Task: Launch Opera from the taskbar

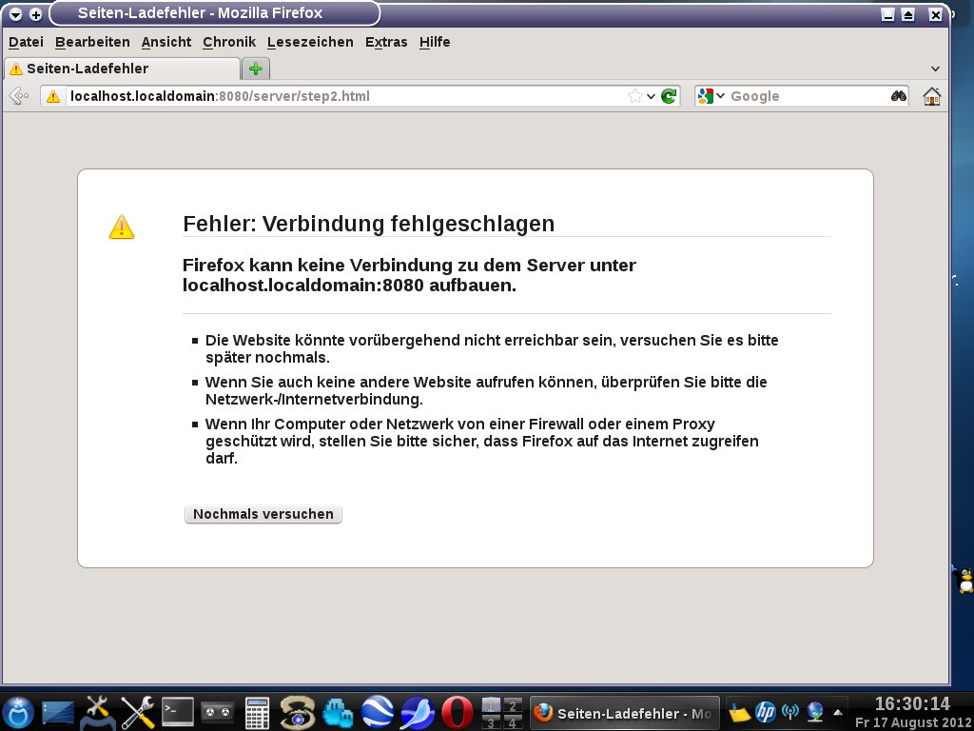Action: point(458,713)
